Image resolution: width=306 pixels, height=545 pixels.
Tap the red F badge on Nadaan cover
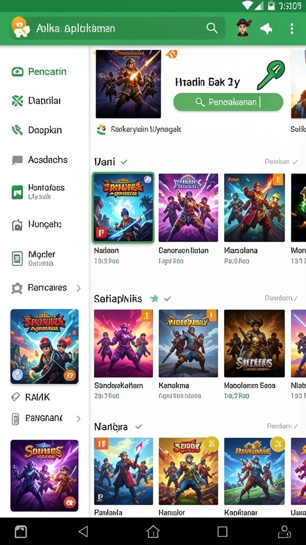click(x=101, y=233)
